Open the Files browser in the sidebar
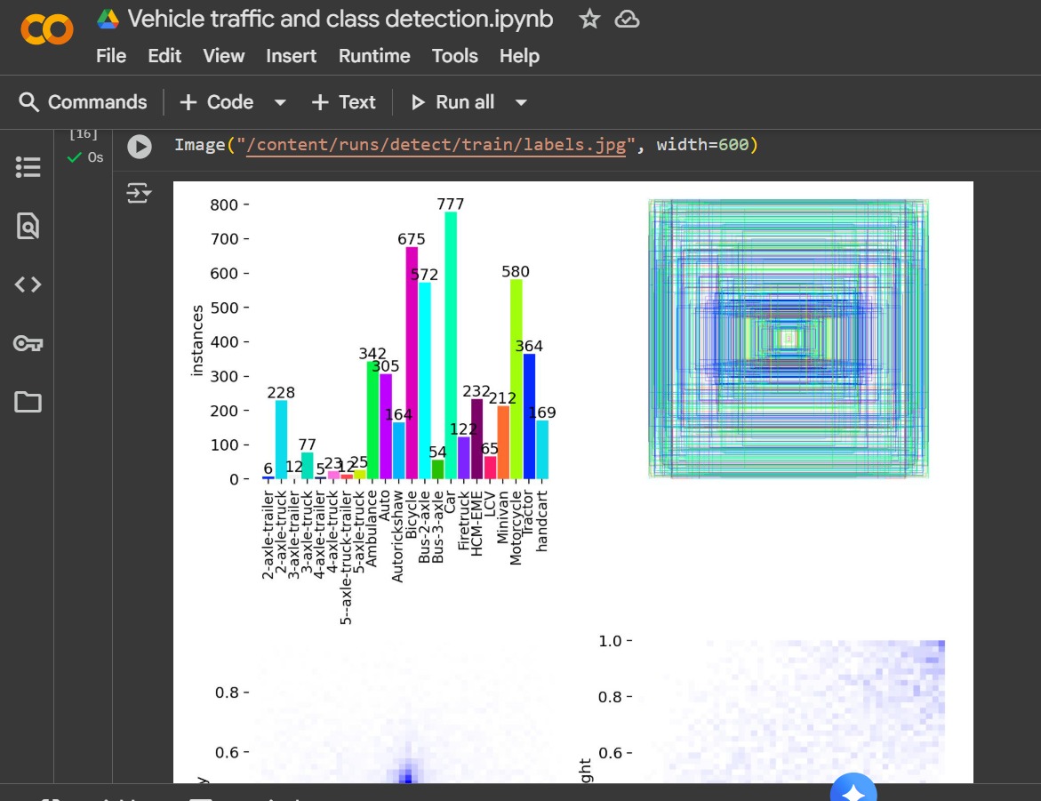1041x801 pixels. [x=28, y=402]
